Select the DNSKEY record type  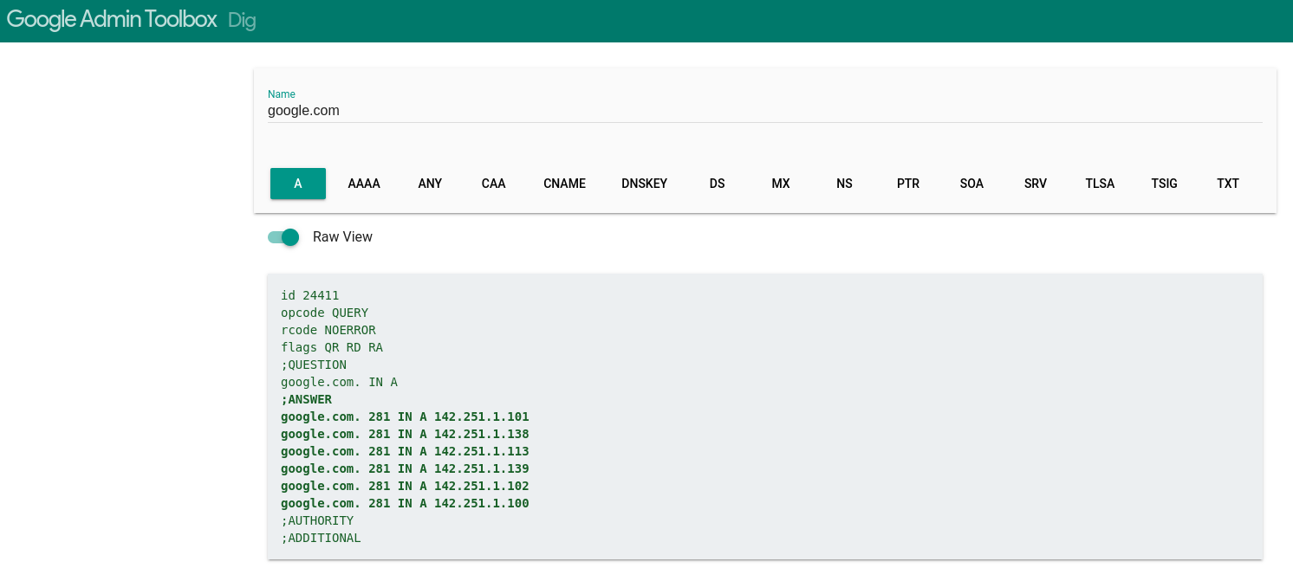(x=644, y=184)
